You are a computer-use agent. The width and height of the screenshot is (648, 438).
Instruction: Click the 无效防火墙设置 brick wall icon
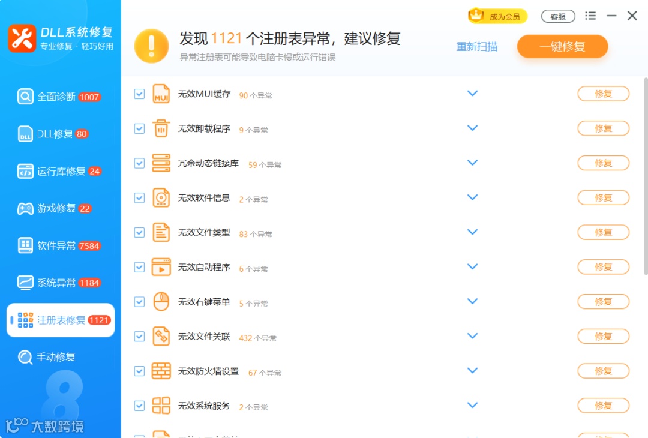point(161,371)
